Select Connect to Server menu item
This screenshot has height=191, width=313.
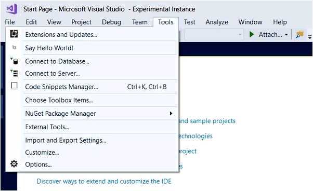coord(92,73)
